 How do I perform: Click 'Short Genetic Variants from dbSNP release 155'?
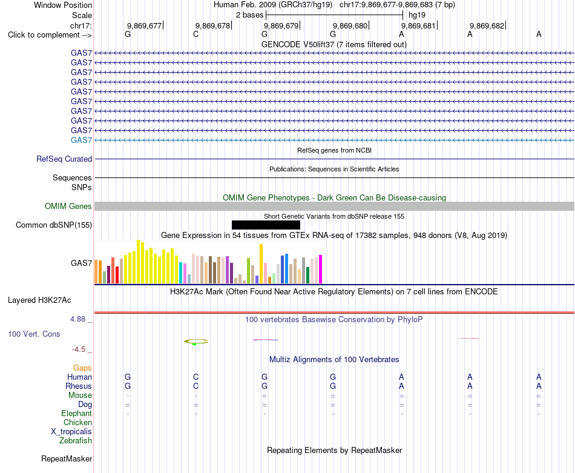[334, 216]
